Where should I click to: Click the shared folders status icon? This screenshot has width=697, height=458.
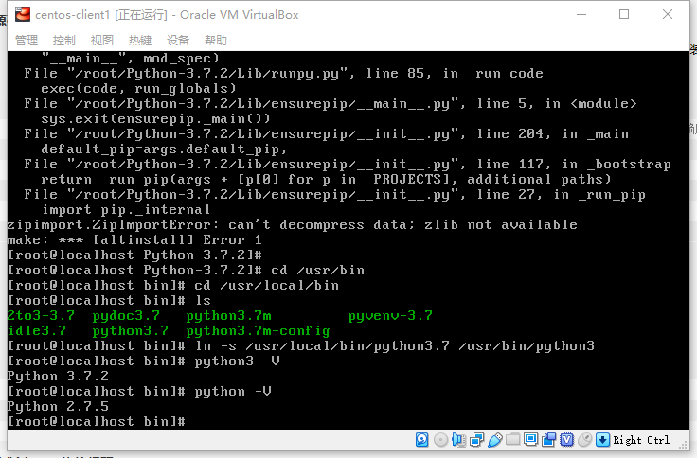[512, 440]
